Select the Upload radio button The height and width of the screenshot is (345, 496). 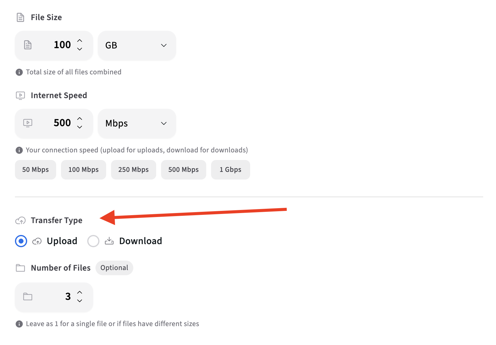pos(21,241)
